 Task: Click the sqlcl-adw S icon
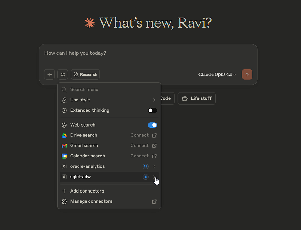[x=64, y=177]
